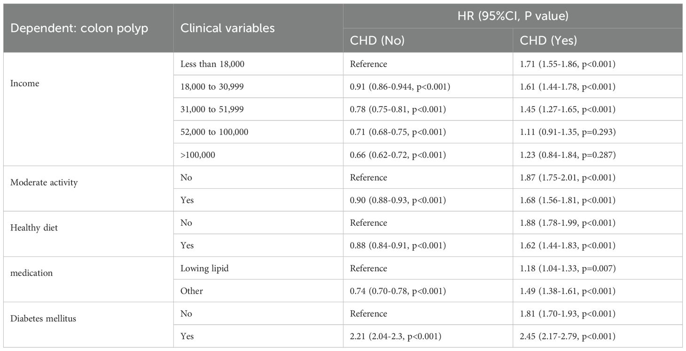Click the 'CHD (No)' subheader
The width and height of the screenshot is (686, 351).
[377, 41]
